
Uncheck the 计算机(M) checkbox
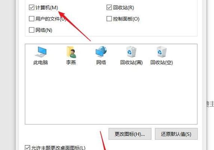pyautogui.click(x=31, y=7)
